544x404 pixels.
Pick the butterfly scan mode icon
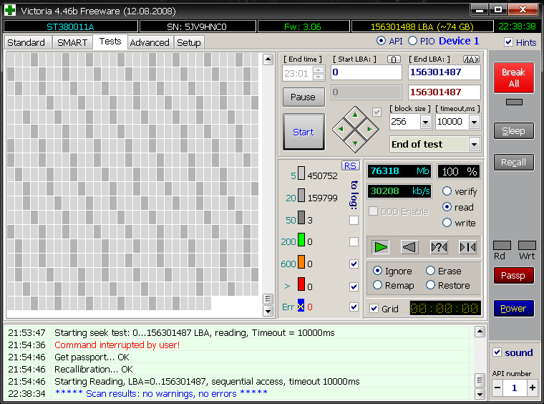(467, 247)
